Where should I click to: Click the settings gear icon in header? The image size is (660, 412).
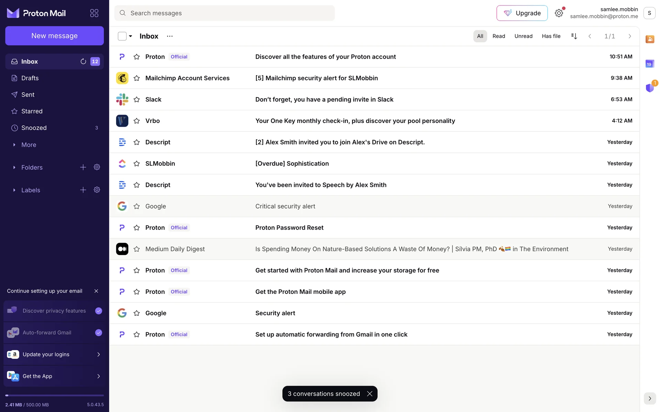[x=559, y=13]
